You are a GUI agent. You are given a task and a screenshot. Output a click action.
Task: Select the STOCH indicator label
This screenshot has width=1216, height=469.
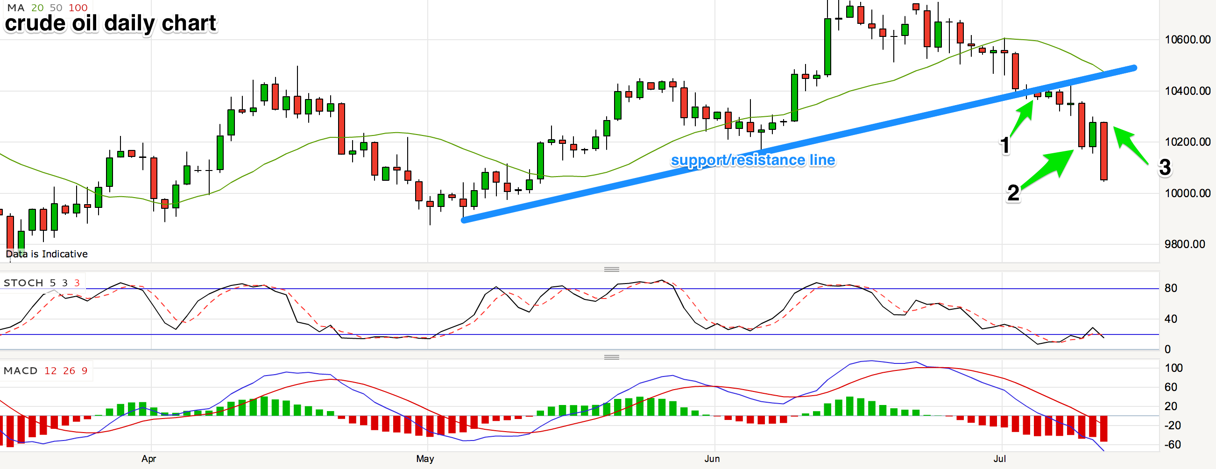tap(24, 283)
